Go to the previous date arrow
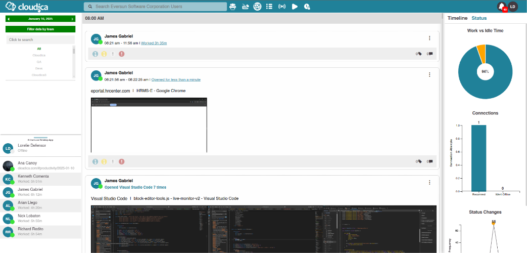The height and width of the screenshot is (253, 527). click(x=9, y=19)
